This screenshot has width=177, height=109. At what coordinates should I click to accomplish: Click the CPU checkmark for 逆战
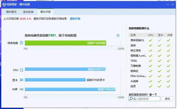tap(150, 45)
